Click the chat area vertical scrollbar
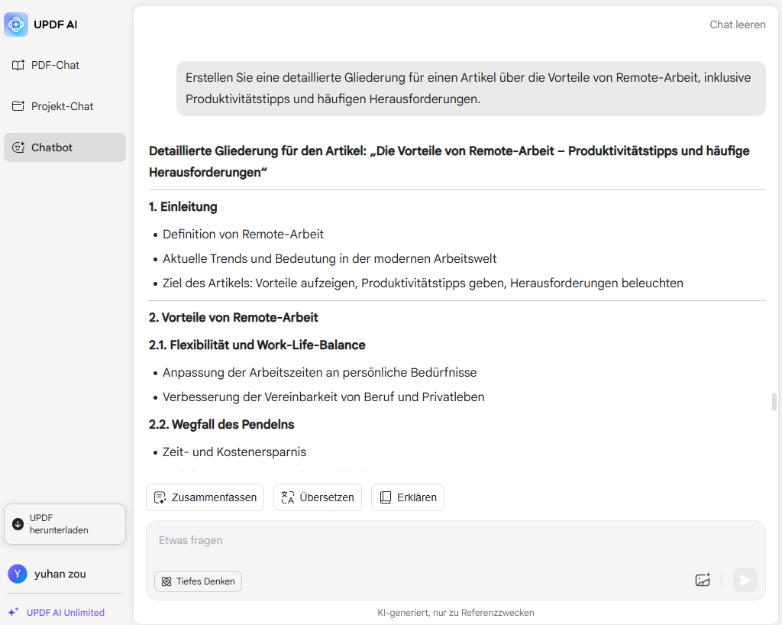This screenshot has height=625, width=782. 774,402
